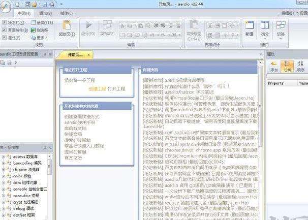Click the start page vertical scrollbar

[260, 106]
